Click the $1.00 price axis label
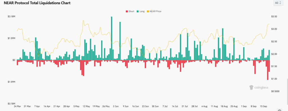 point(274,79)
